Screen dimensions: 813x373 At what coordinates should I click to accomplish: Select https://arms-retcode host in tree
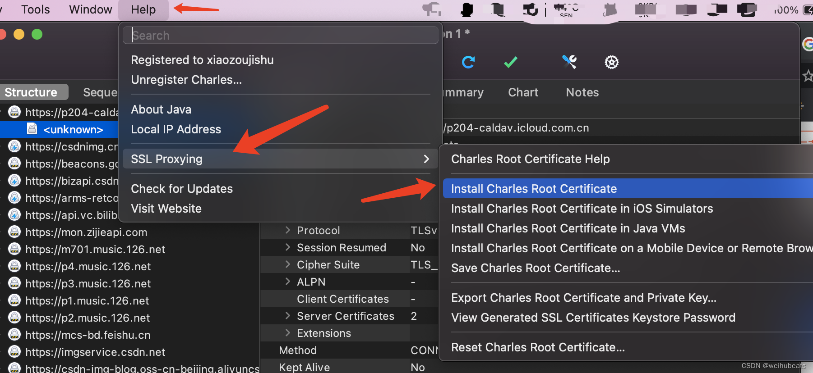(71, 198)
